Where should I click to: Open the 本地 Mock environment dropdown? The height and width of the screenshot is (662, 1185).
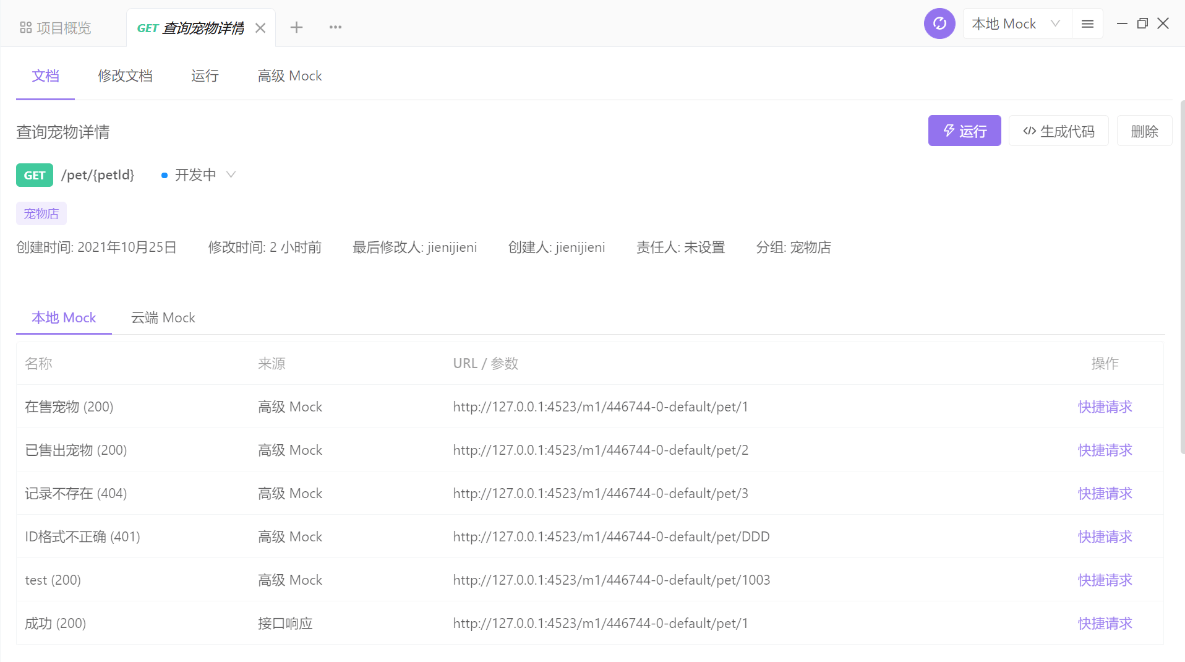pyautogui.click(x=1016, y=23)
